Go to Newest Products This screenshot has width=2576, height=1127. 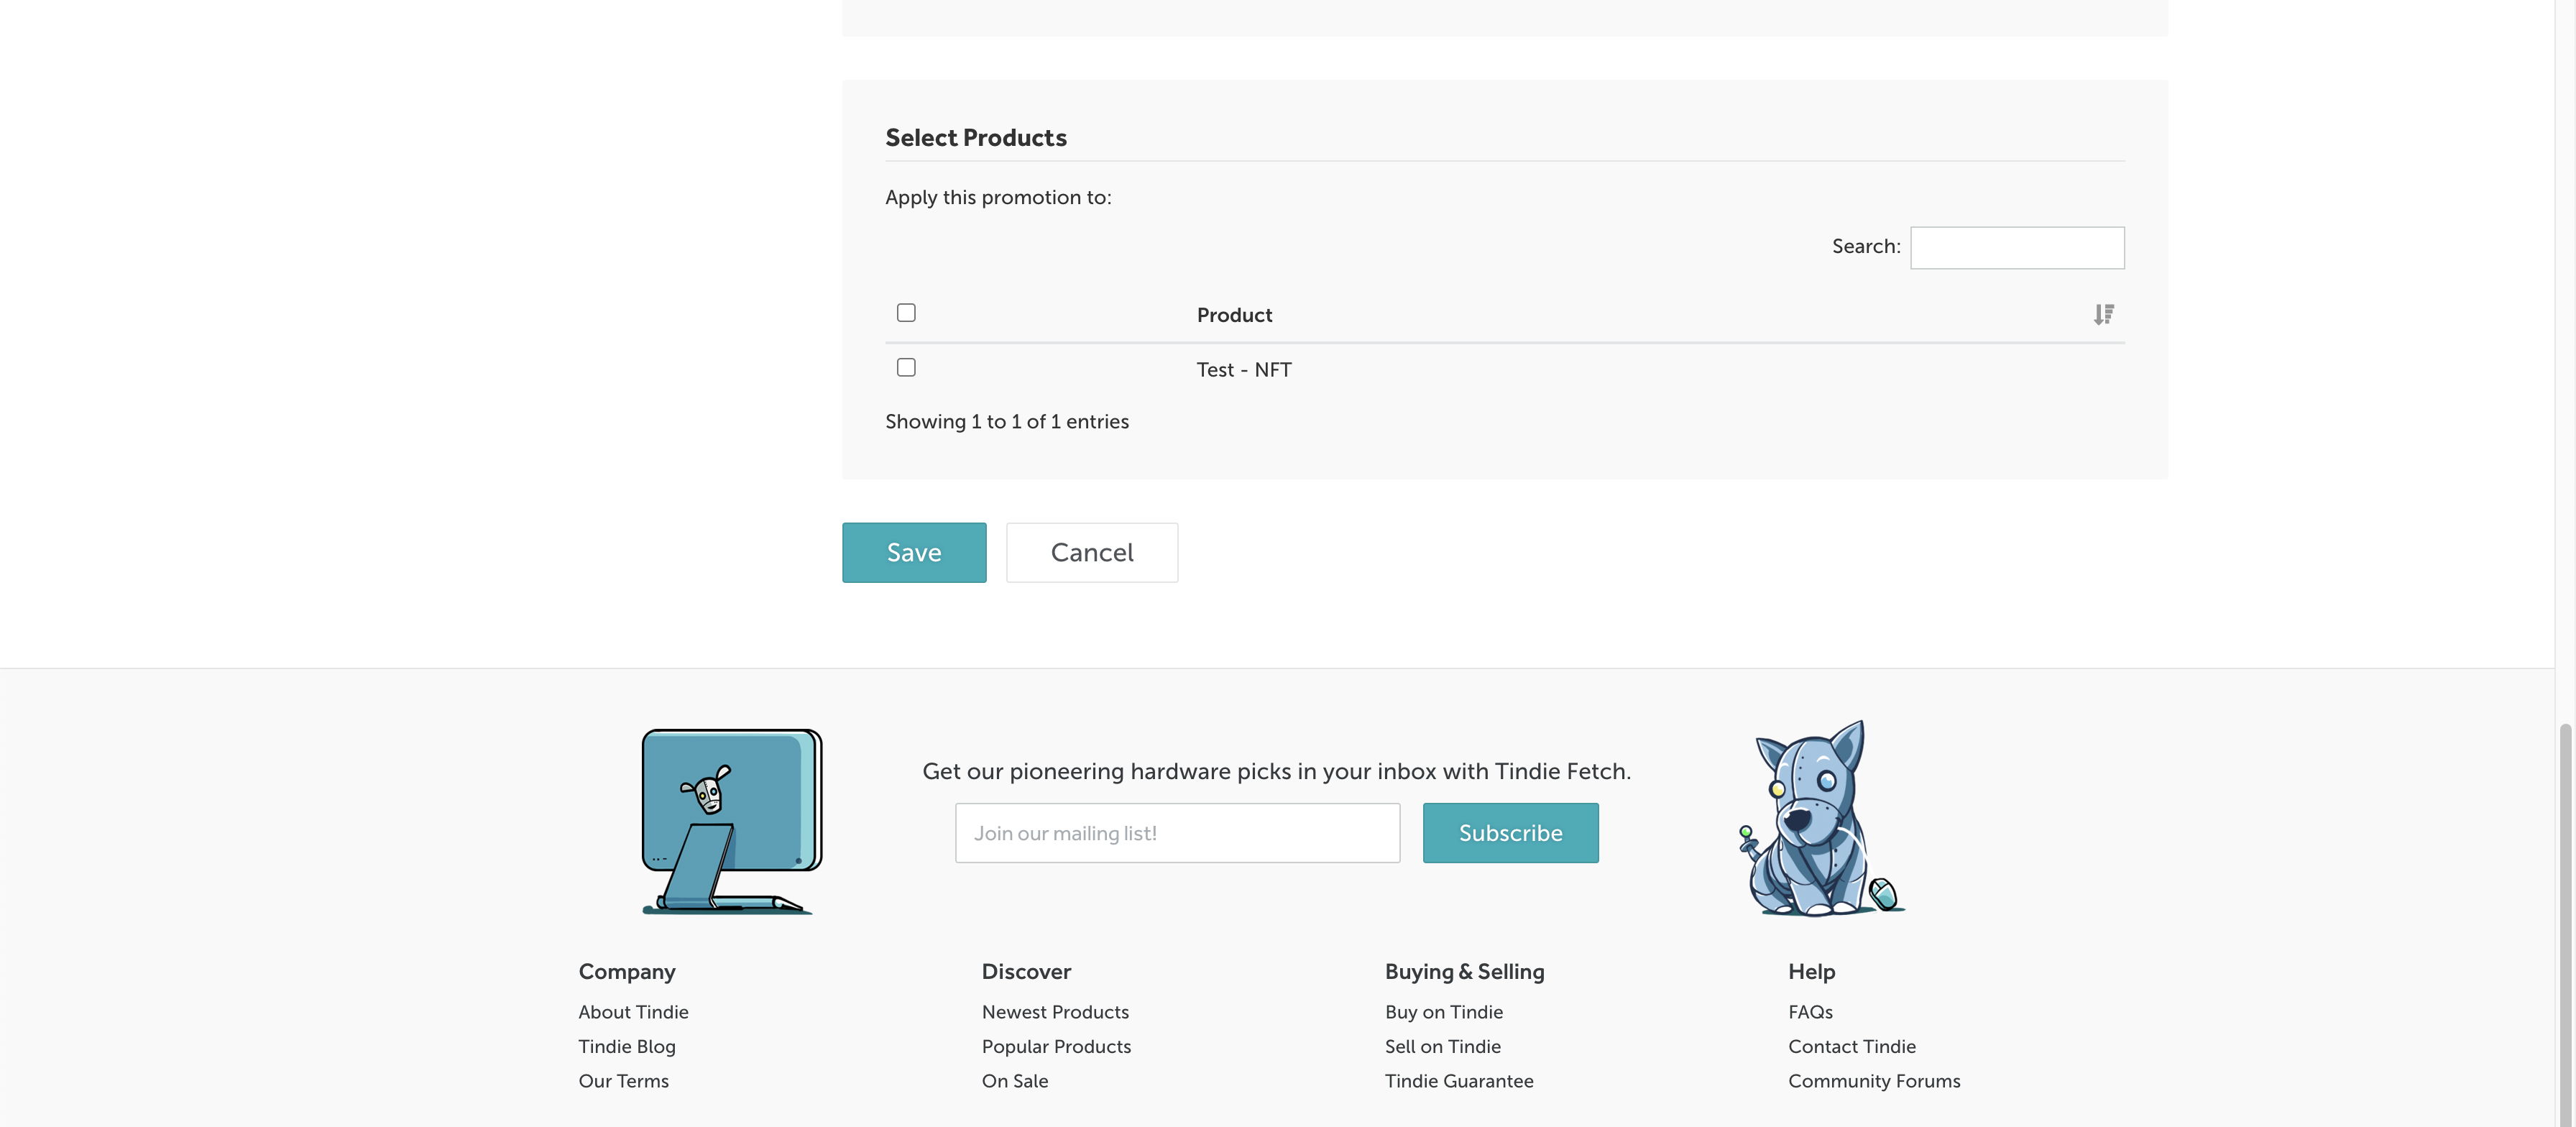[x=1055, y=1012]
